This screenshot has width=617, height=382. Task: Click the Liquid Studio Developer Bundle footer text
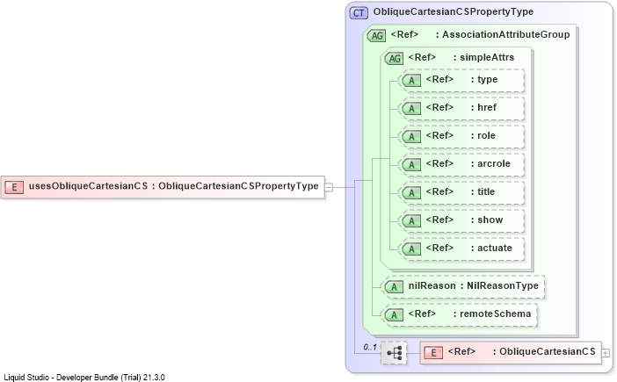click(x=84, y=378)
